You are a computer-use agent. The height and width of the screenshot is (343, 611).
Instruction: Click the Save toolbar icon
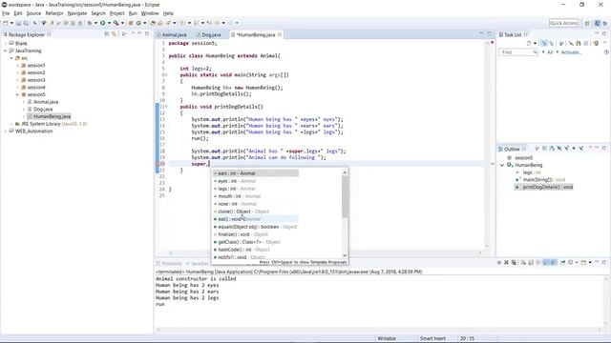[18, 23]
